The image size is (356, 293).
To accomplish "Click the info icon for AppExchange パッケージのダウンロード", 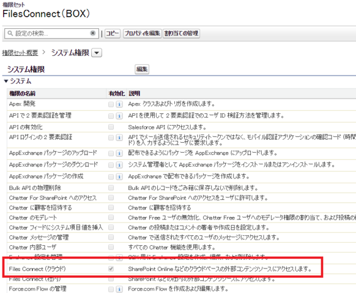I will pos(119,165).
